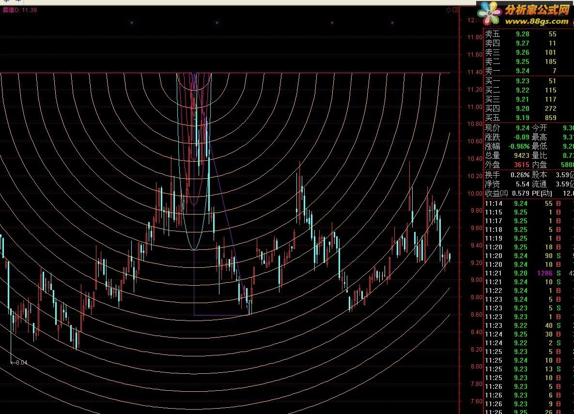Select the 买一 9.23 bid row
The height and width of the screenshot is (414, 574).
pos(528,81)
